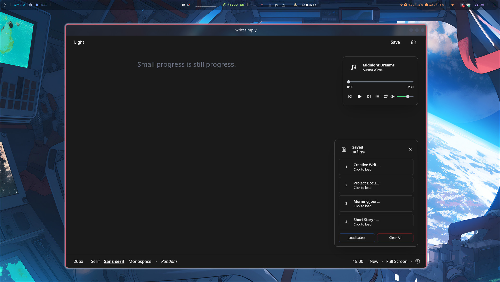Open the power menu icon
Screen dimensions: 500x282
coord(494,5)
